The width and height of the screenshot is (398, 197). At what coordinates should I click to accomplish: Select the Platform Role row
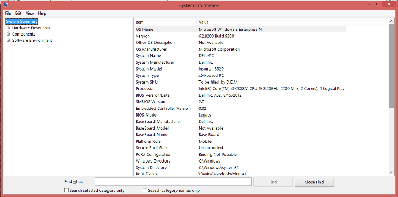coord(240,141)
